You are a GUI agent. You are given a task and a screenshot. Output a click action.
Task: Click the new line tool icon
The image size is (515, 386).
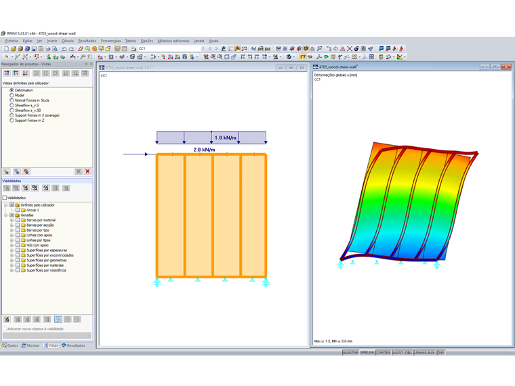(18, 57)
